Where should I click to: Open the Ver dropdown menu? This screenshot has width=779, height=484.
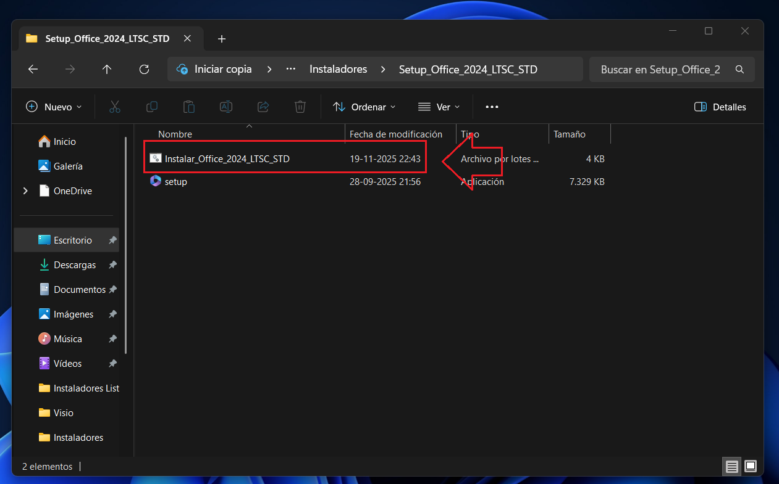439,107
